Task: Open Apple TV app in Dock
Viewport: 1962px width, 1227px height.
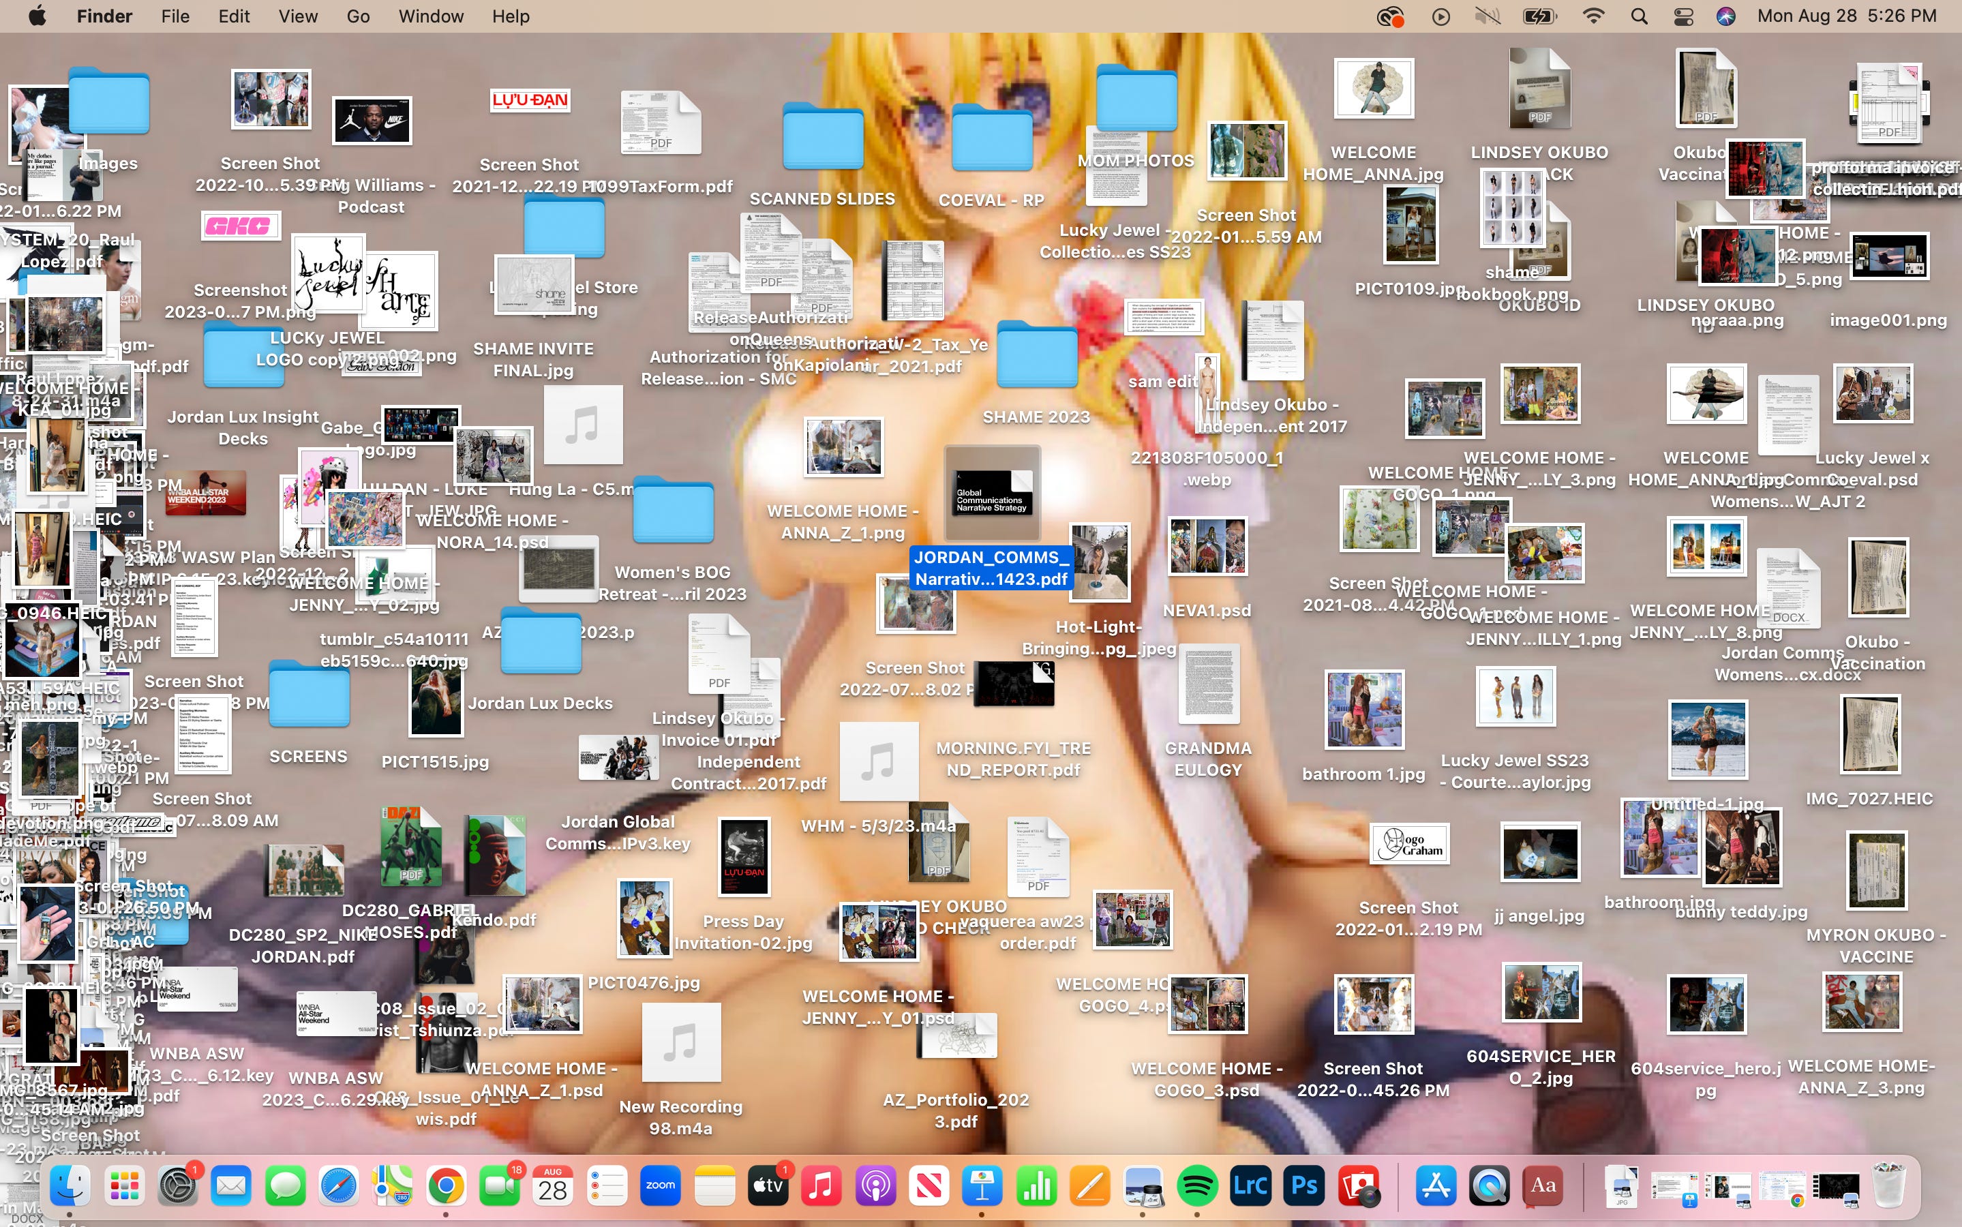Action: tap(768, 1186)
